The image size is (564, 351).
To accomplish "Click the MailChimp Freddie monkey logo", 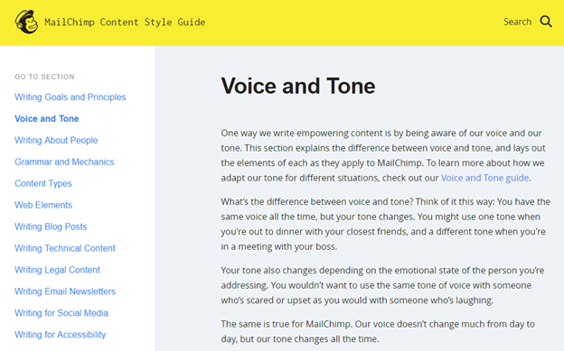I will (26, 22).
